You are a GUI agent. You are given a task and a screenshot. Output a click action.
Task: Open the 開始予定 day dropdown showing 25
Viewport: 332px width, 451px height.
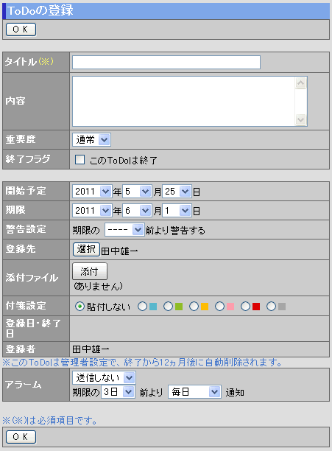[x=177, y=192]
